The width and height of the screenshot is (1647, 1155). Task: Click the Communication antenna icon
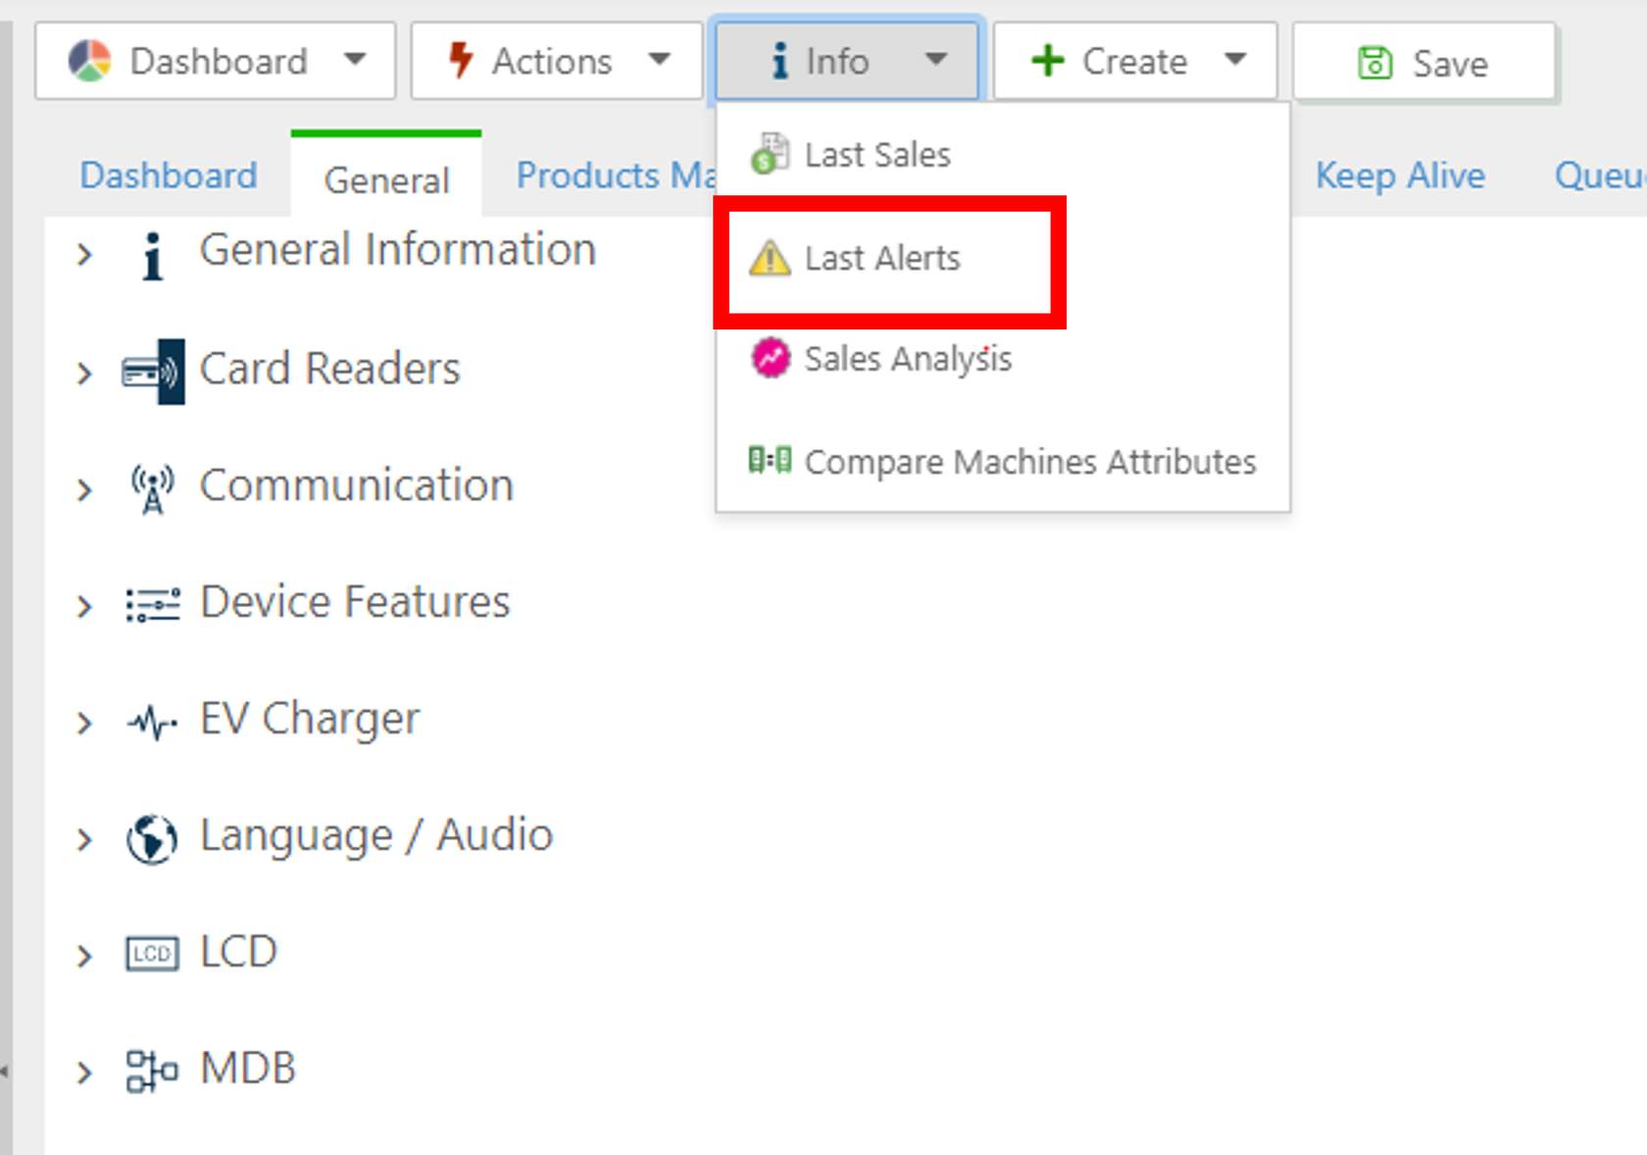tap(153, 489)
